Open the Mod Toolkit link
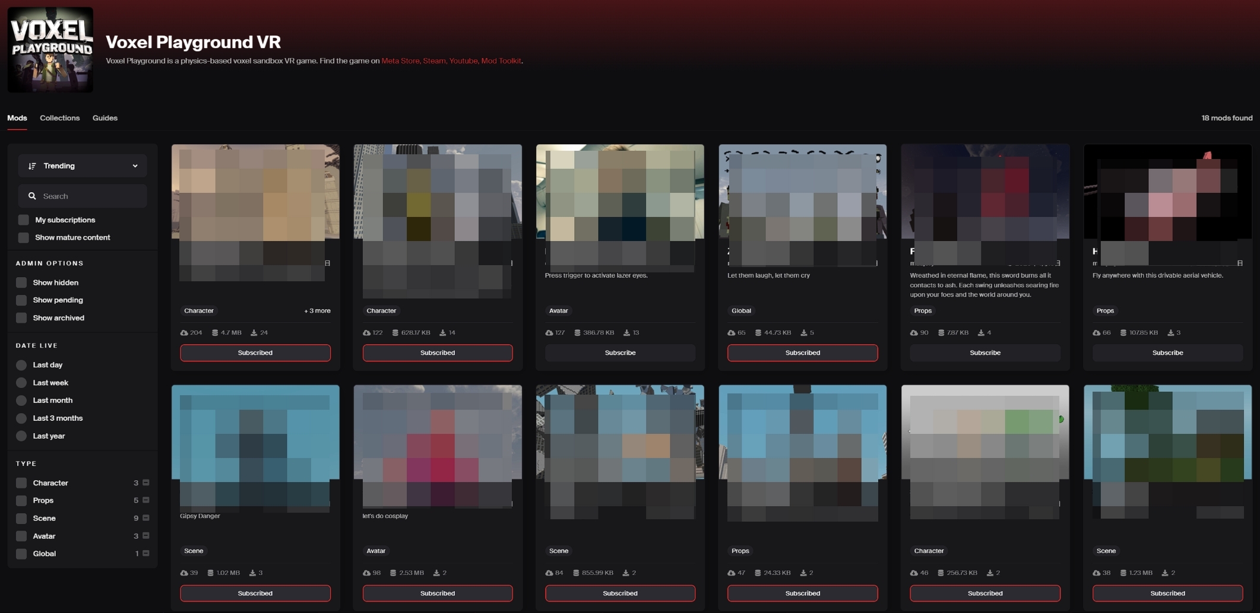The image size is (1260, 613). point(501,61)
